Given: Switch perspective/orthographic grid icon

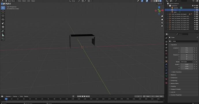Looking at the screenshot, I should pos(162,26).
